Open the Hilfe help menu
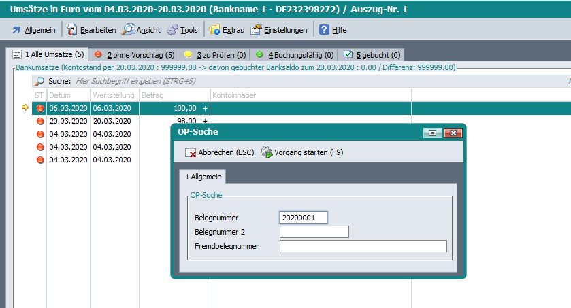 click(x=333, y=30)
